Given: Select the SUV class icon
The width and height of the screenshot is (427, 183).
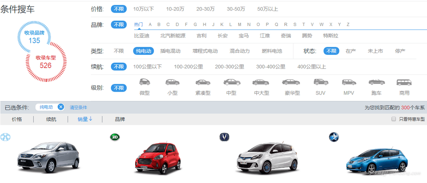Looking at the screenshot, I should (321, 82).
